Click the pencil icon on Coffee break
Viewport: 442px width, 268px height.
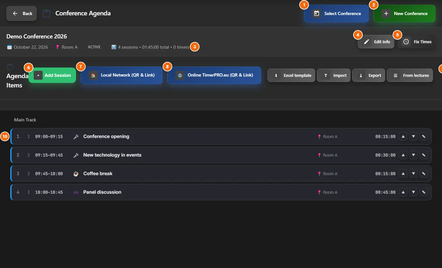tap(424, 174)
